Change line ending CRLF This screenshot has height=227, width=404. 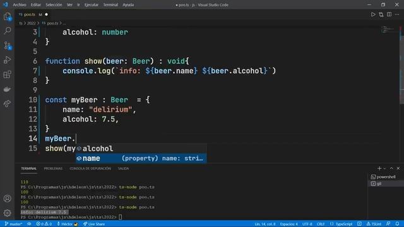point(321,224)
